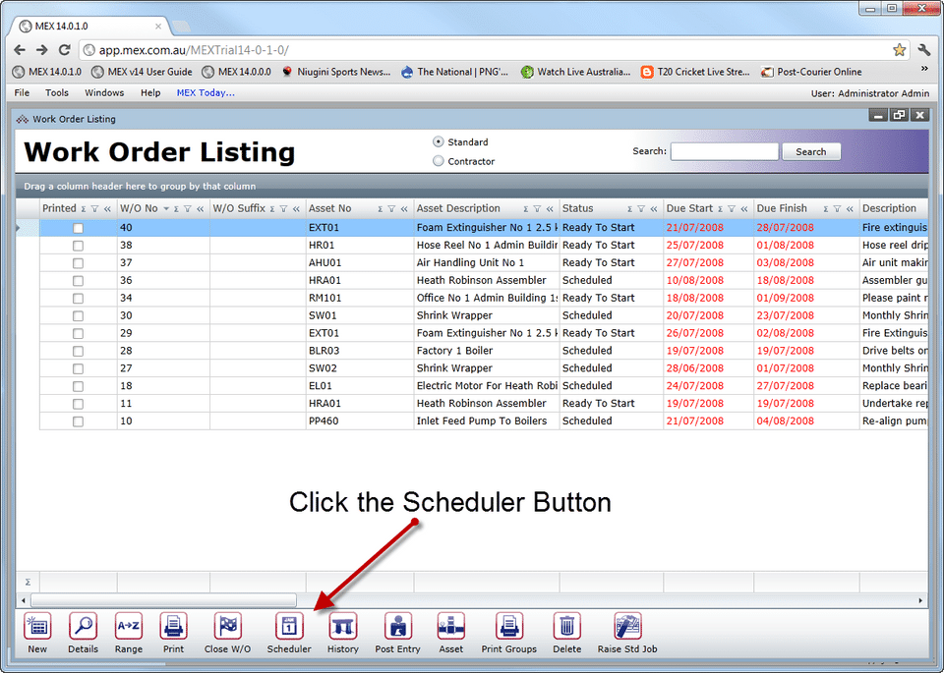Screen dimensions: 944x673
Task: Open the History icon
Action: click(343, 627)
